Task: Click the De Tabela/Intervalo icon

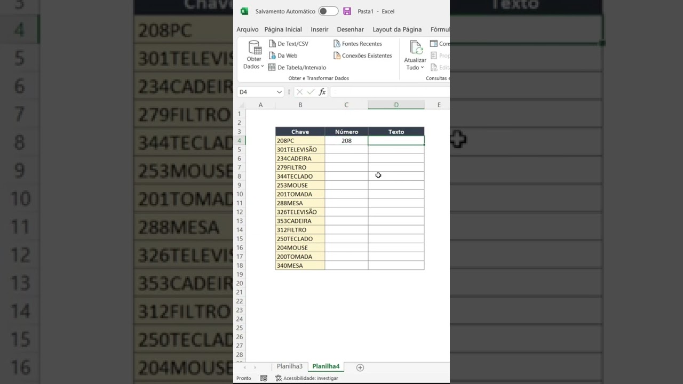Action: (272, 67)
